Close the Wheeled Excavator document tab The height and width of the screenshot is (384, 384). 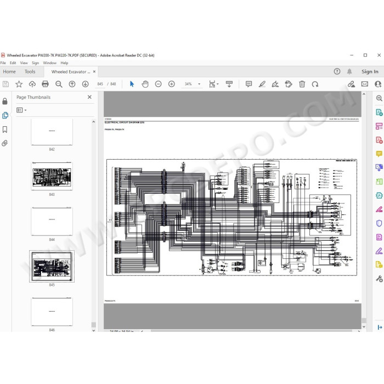coord(94,72)
